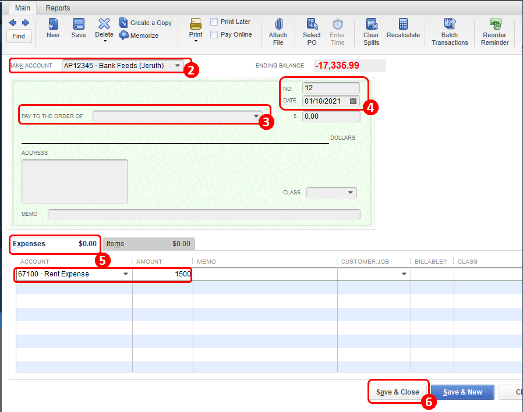
Task: Click the Enter Time stopwatch icon
Action: point(338,32)
